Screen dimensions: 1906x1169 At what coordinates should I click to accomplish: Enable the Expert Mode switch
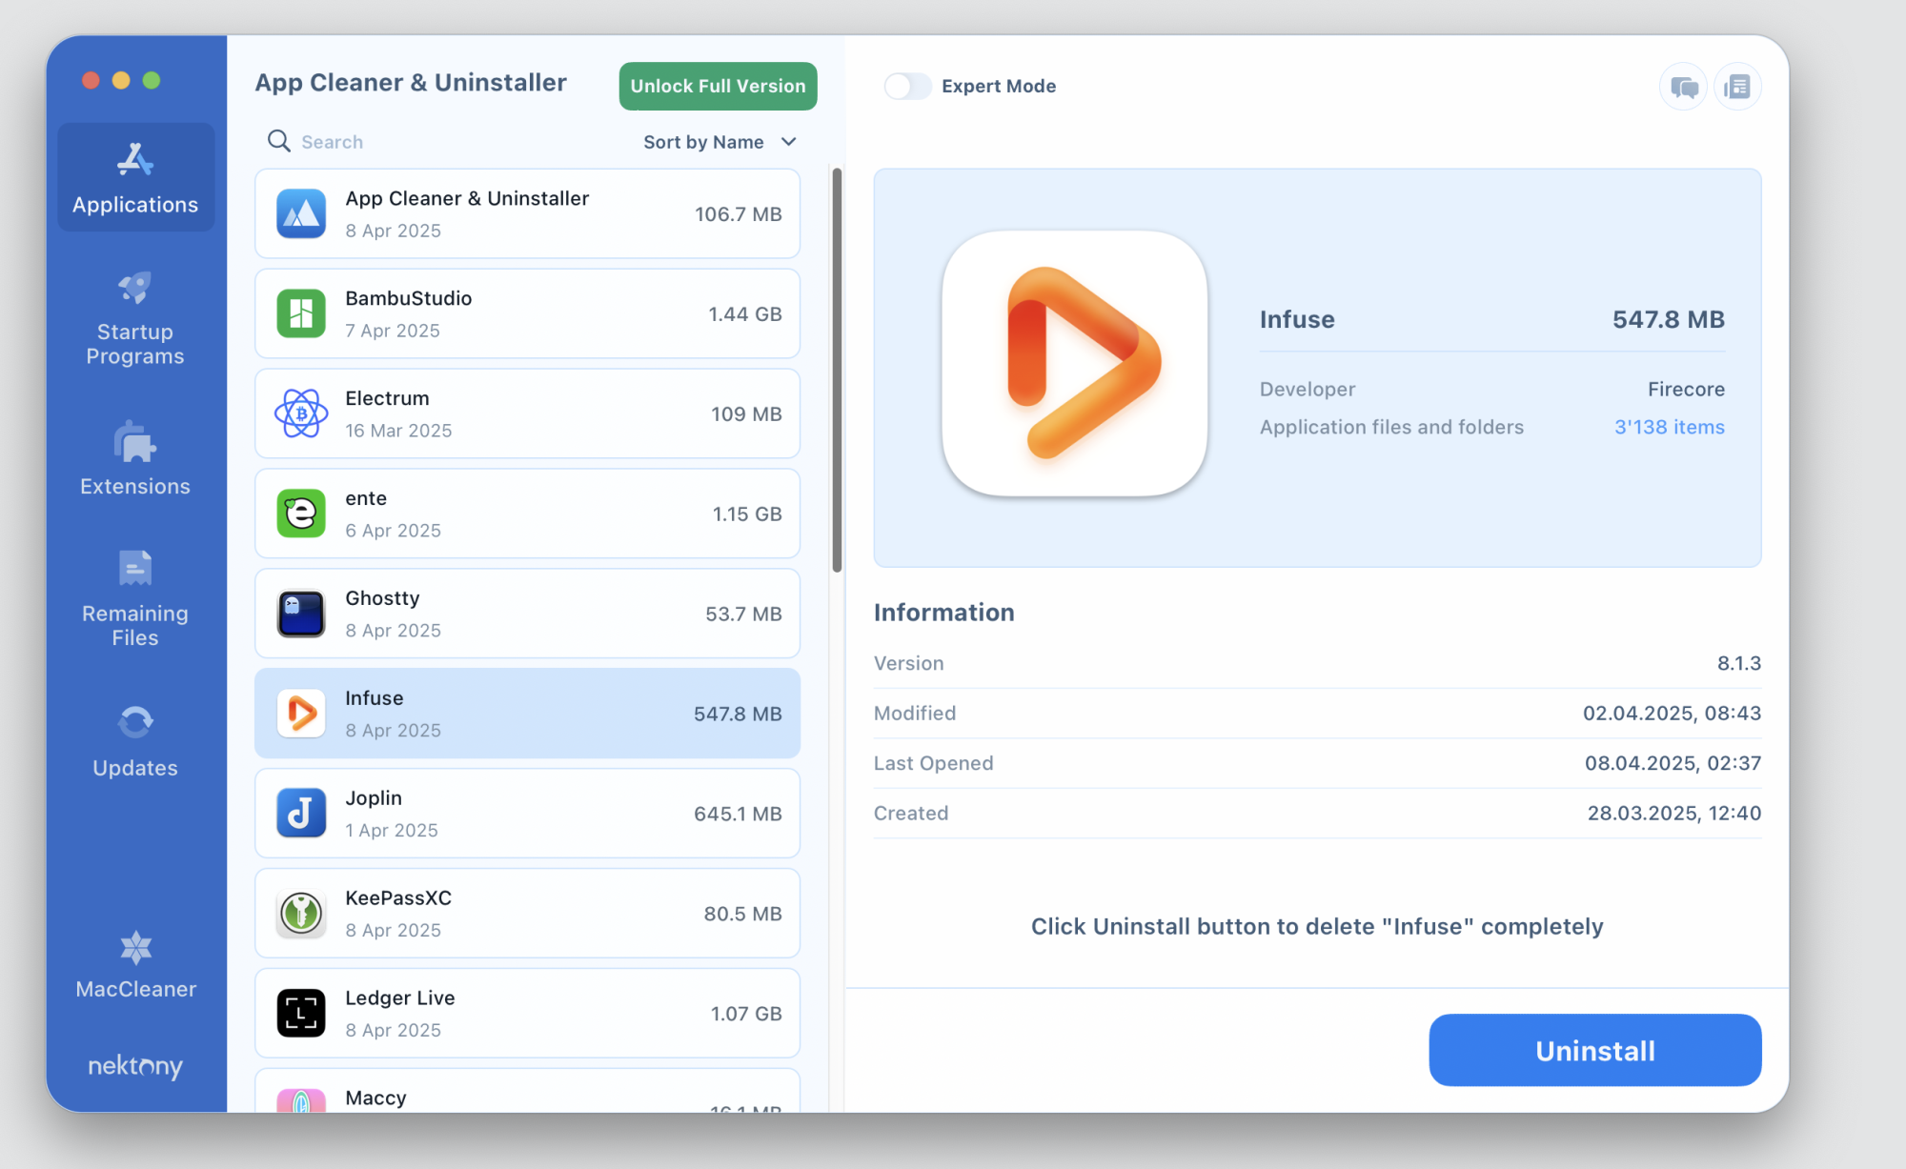point(907,86)
